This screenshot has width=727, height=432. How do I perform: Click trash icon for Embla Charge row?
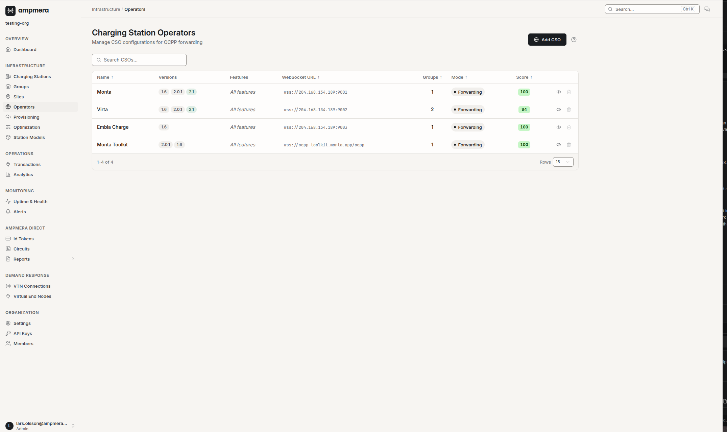click(x=569, y=127)
